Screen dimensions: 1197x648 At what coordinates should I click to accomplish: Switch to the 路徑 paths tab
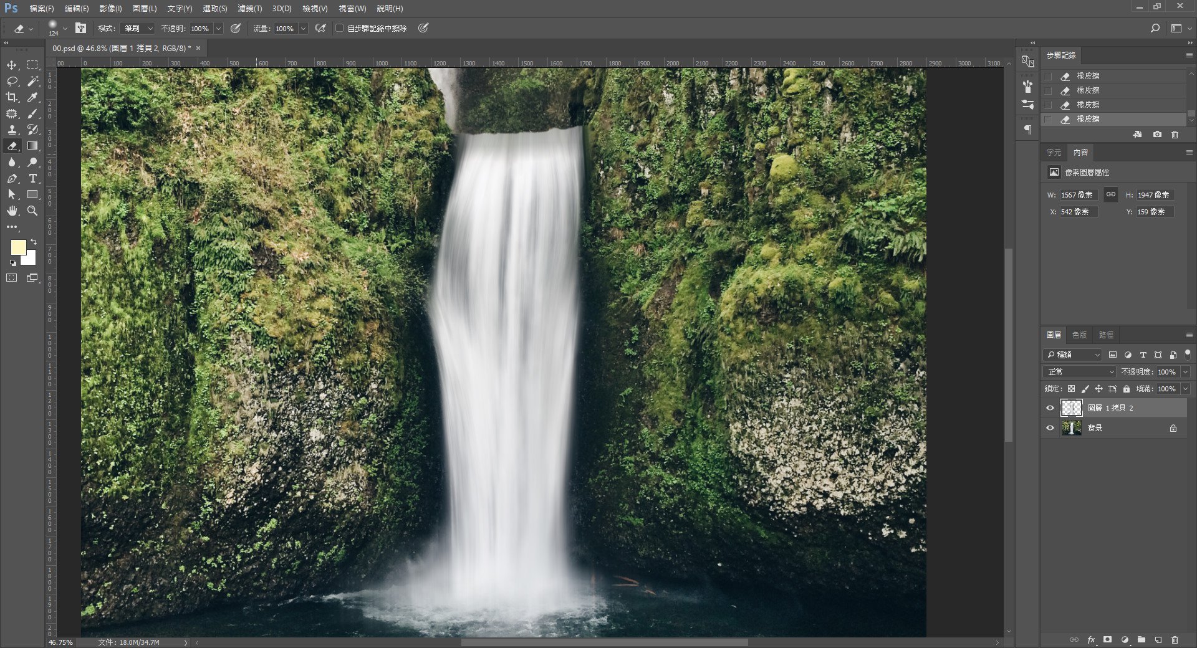[1106, 335]
